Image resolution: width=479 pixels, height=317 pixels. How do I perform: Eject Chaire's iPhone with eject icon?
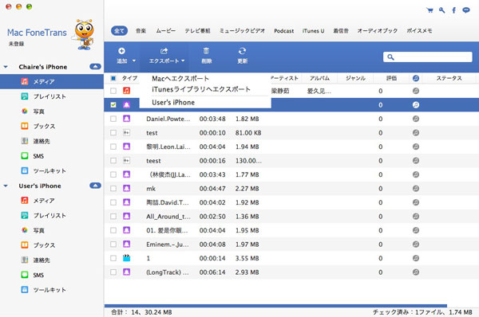(95, 66)
